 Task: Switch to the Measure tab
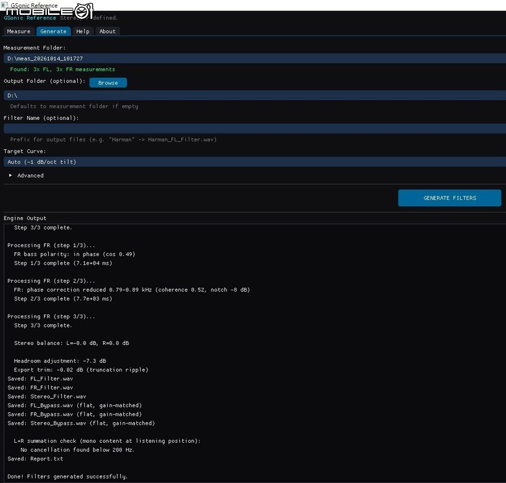click(19, 31)
